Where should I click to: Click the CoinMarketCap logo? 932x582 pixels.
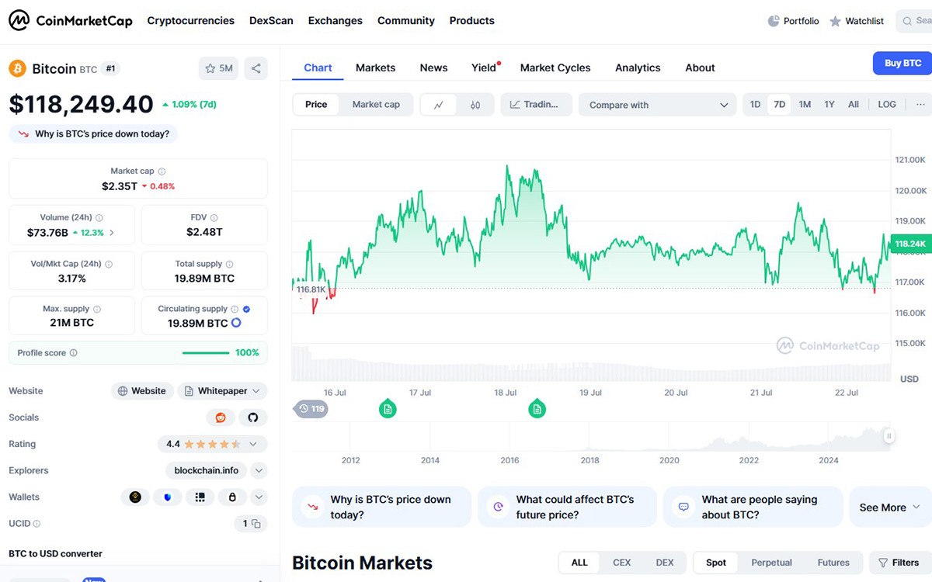coord(71,21)
